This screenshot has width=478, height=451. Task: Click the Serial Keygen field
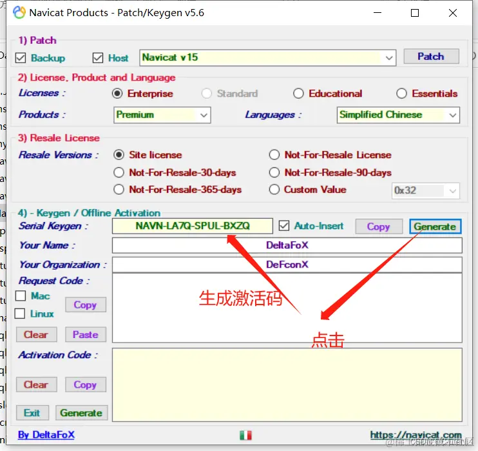tap(193, 226)
